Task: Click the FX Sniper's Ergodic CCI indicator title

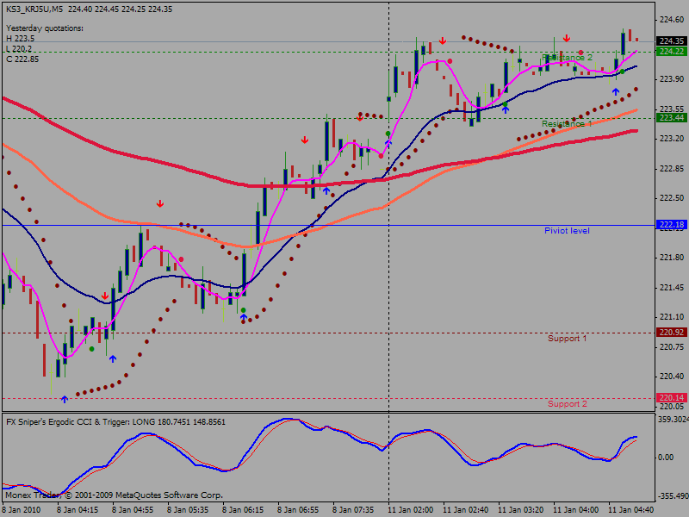Action: (115, 422)
